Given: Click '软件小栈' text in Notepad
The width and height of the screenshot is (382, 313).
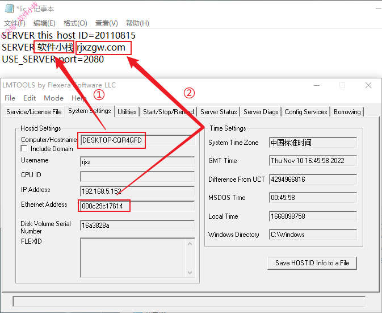Looking at the screenshot, I should (x=55, y=47).
